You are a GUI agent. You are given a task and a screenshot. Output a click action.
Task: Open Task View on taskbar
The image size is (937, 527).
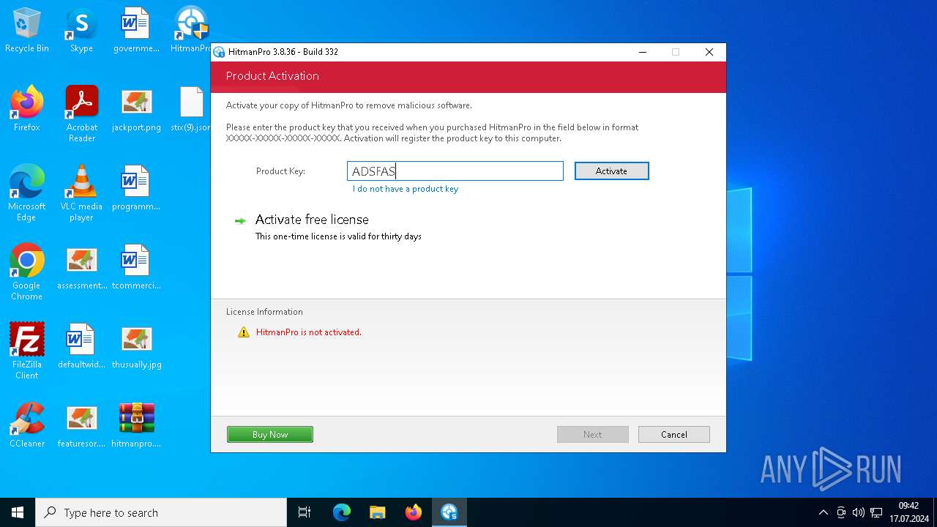click(305, 512)
